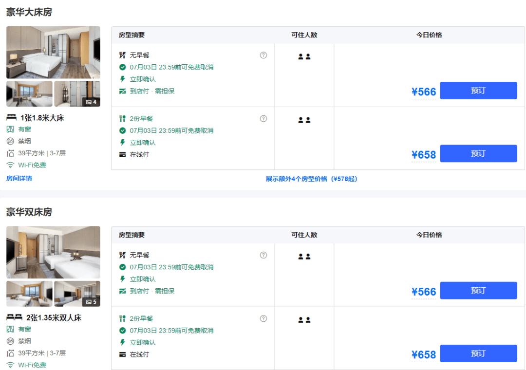Click the Wi-Fi免费 icon for 豪华大床房
The width and height of the screenshot is (526, 370).
pos(10,165)
